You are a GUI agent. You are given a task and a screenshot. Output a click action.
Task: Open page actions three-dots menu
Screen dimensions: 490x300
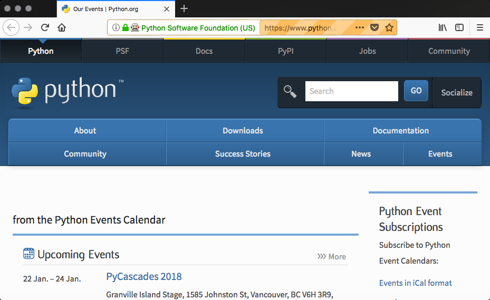pyautogui.click(x=360, y=28)
